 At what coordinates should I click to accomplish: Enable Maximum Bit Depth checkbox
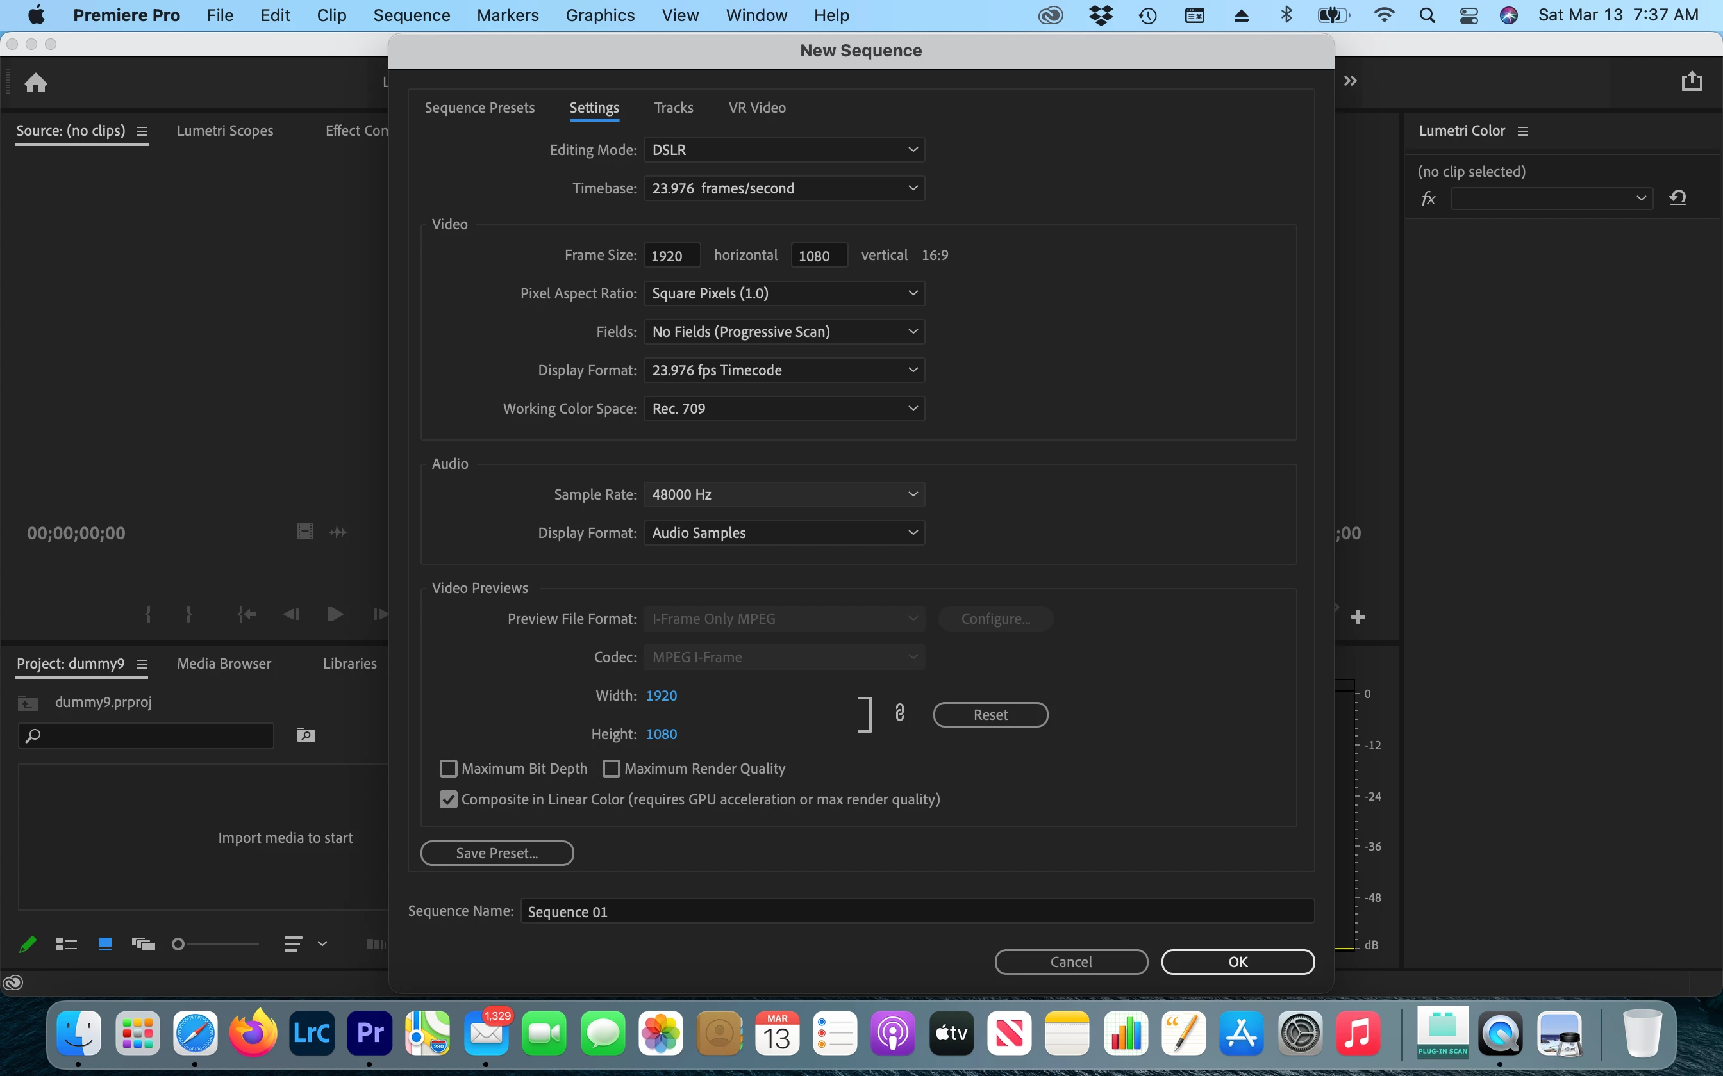pos(449,769)
